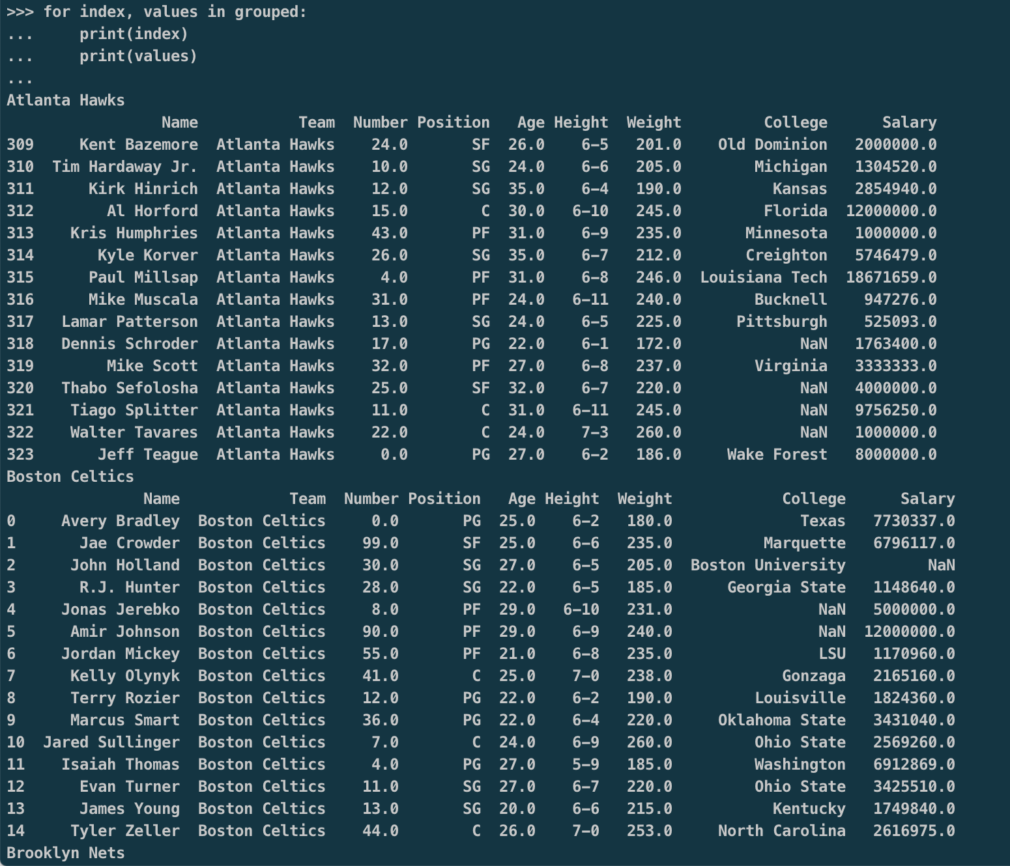The image size is (1010, 866).
Task: Click the college 'Old Dominion'
Action: (773, 145)
